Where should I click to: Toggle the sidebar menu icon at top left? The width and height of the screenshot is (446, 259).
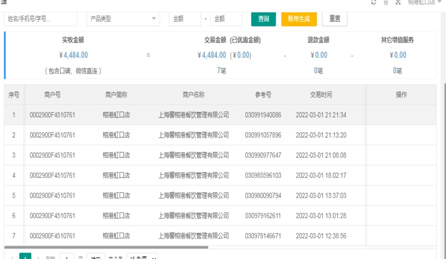coord(4,2)
